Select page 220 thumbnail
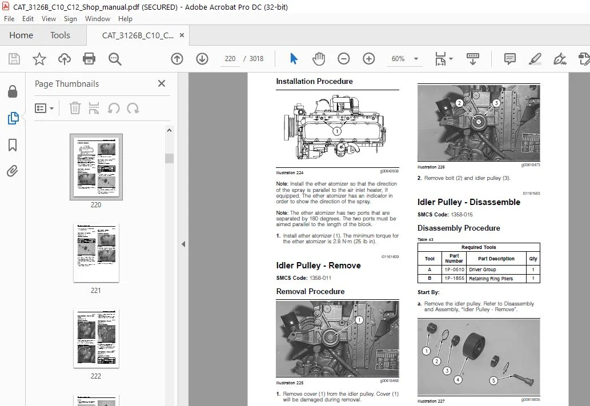This screenshot has width=590, height=406. pos(96,167)
